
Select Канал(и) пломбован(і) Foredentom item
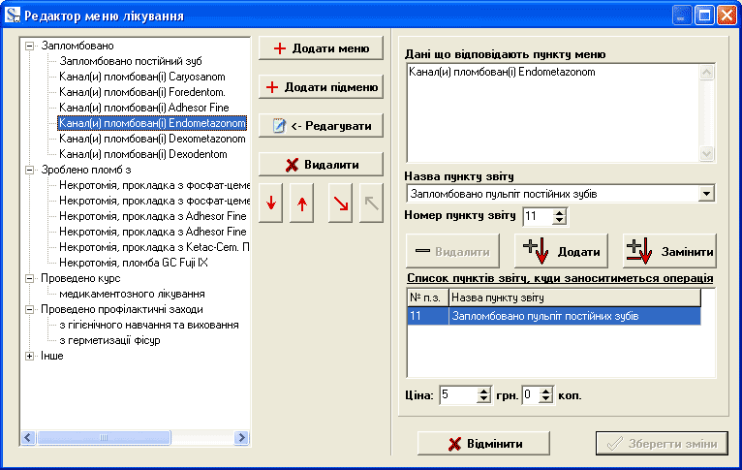(x=142, y=92)
